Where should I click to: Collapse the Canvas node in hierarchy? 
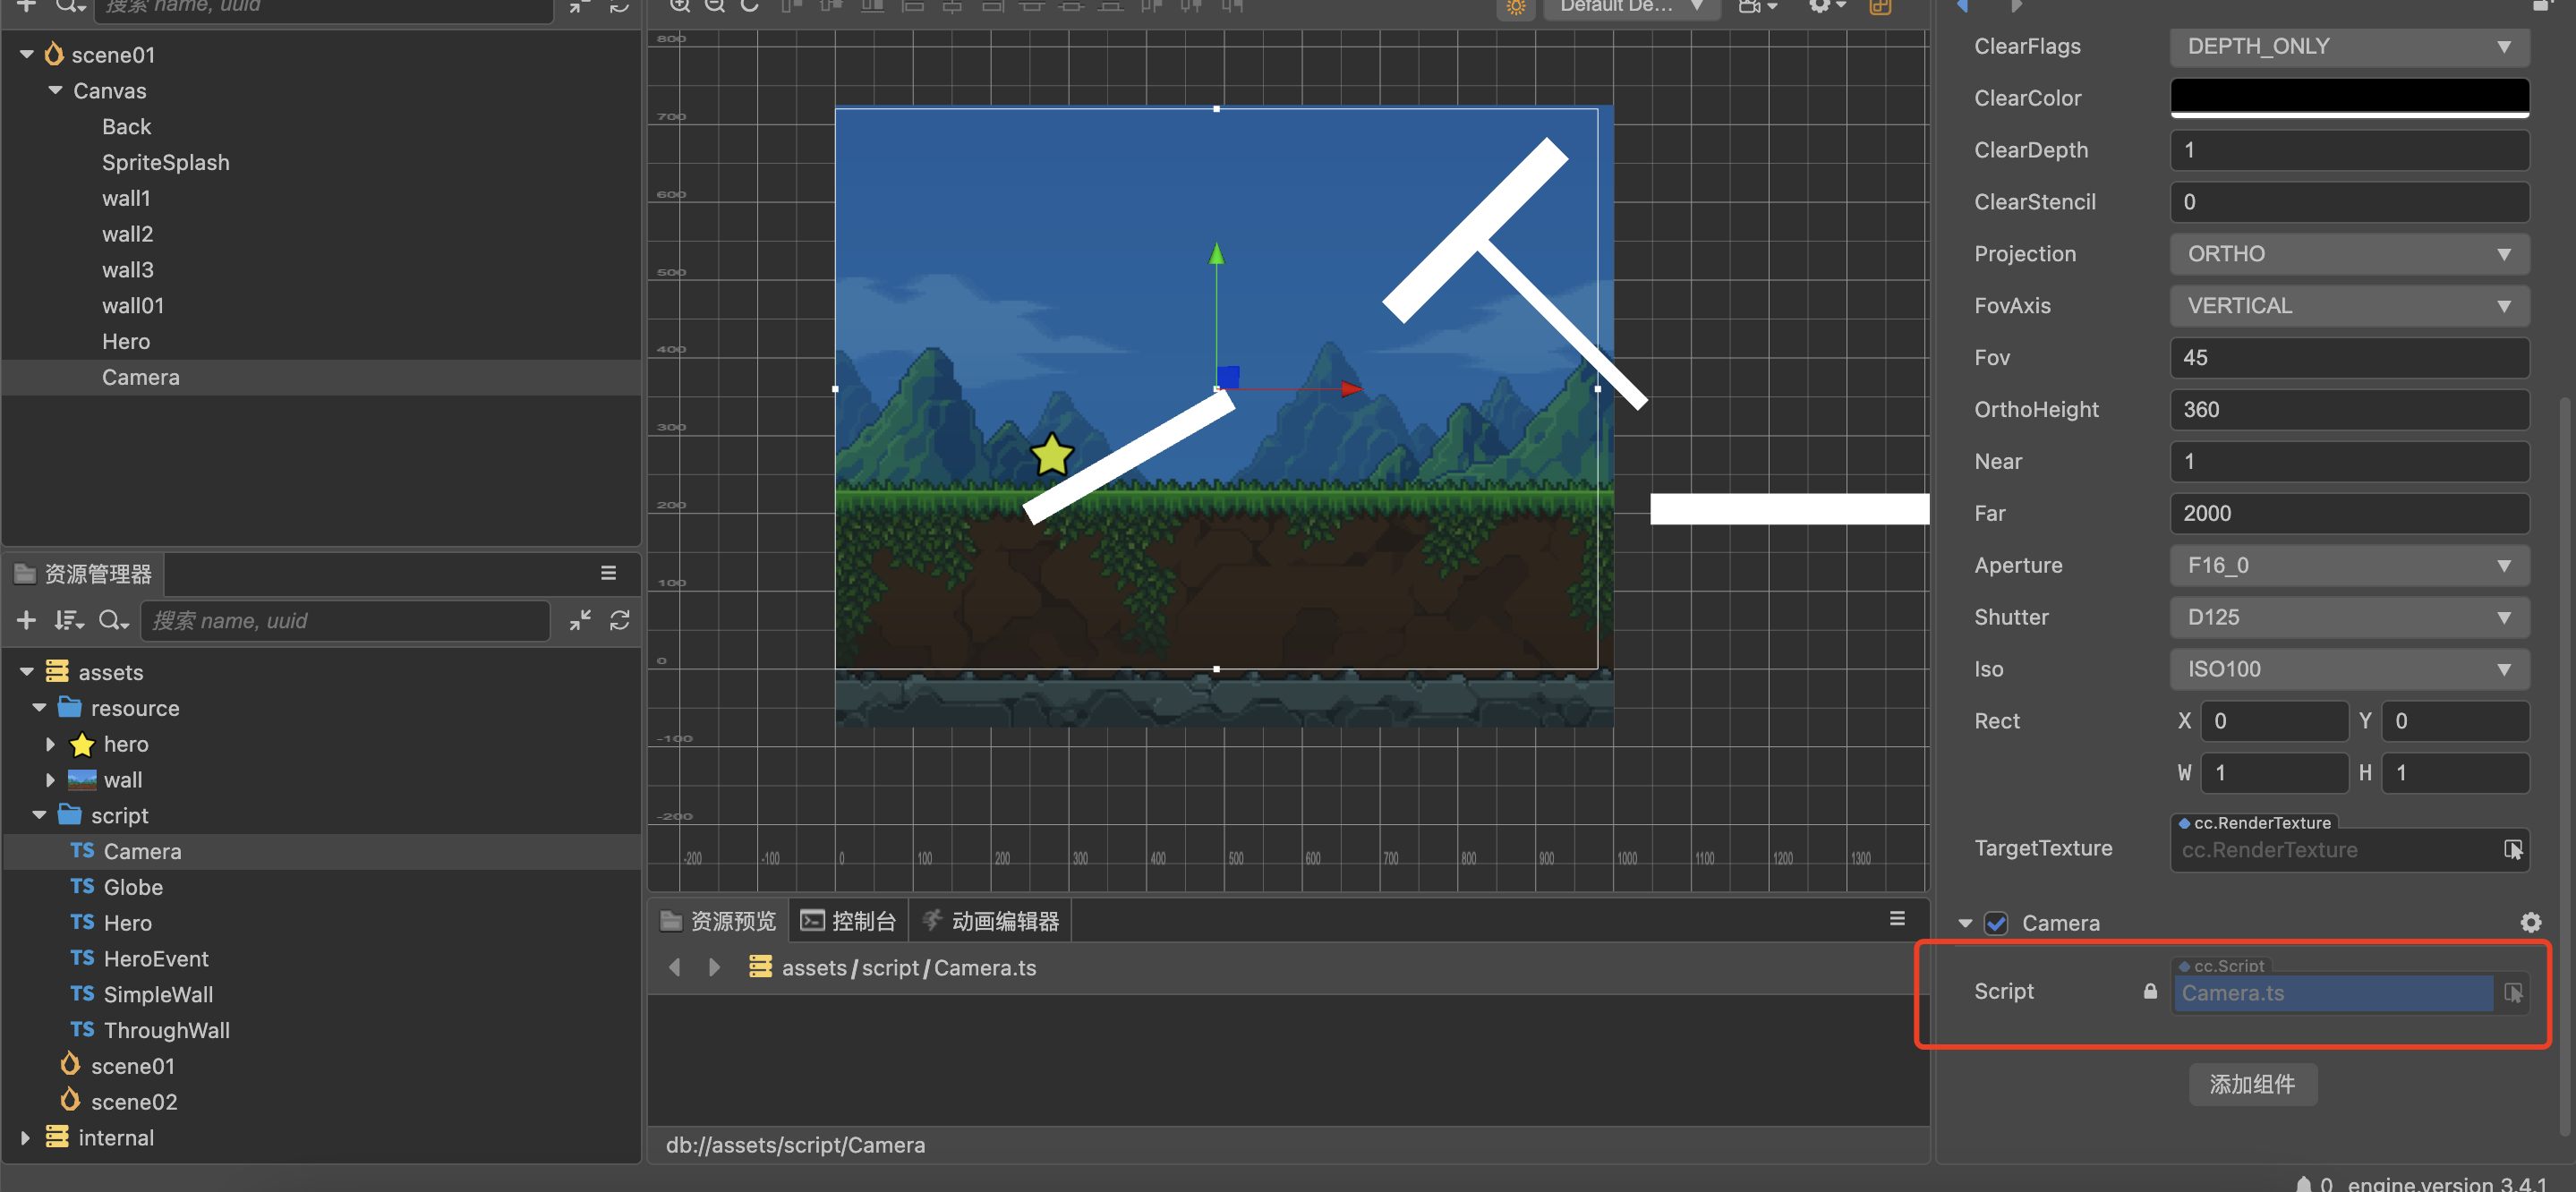55,91
